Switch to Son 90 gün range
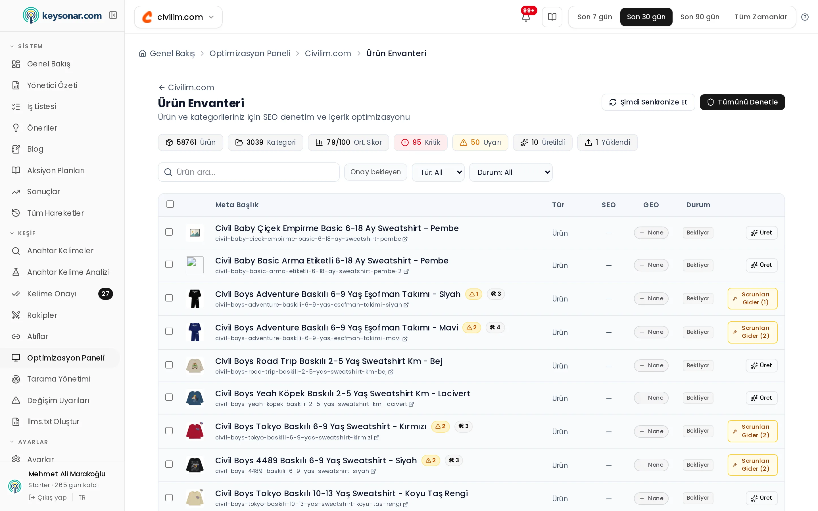 pyautogui.click(x=700, y=17)
